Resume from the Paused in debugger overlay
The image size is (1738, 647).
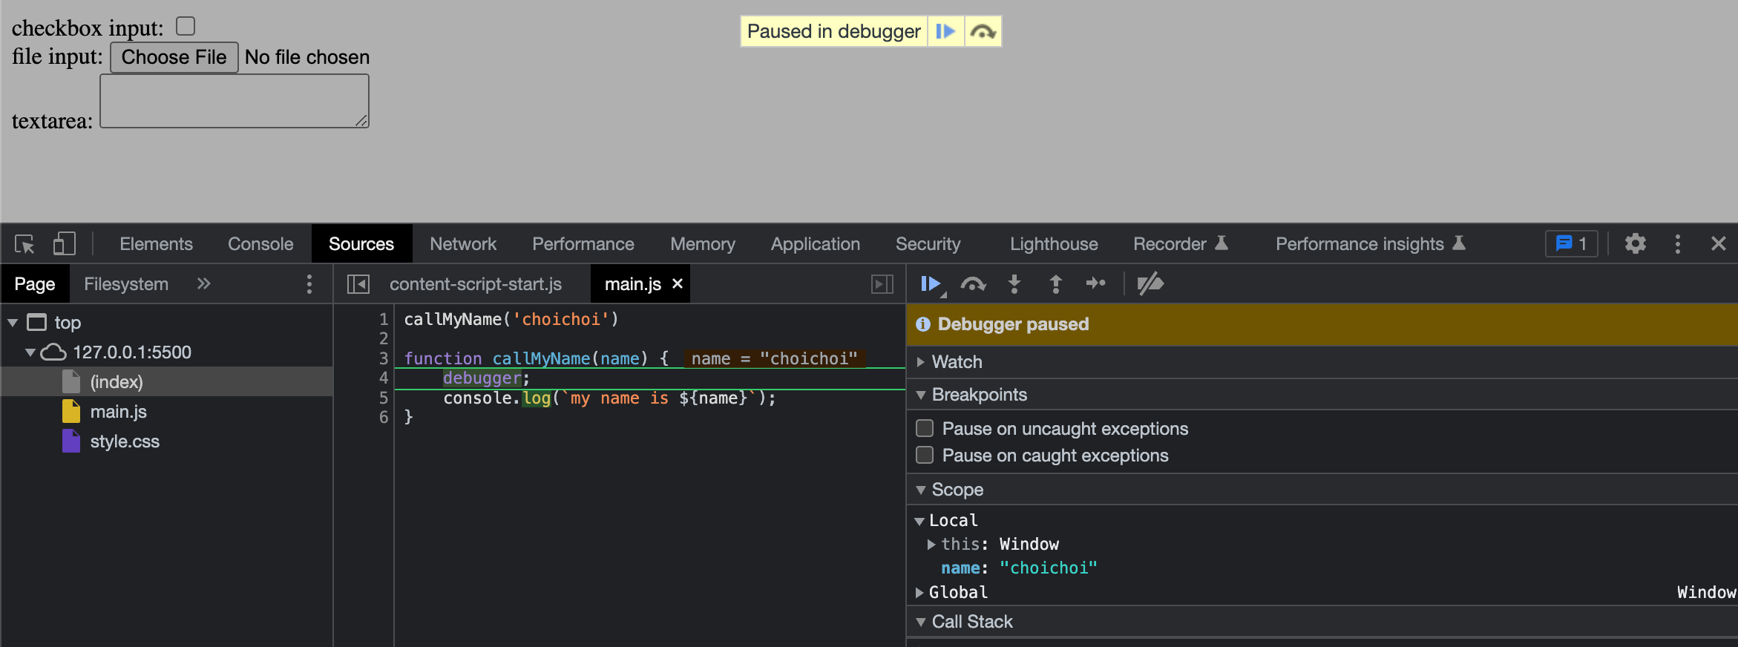click(945, 31)
